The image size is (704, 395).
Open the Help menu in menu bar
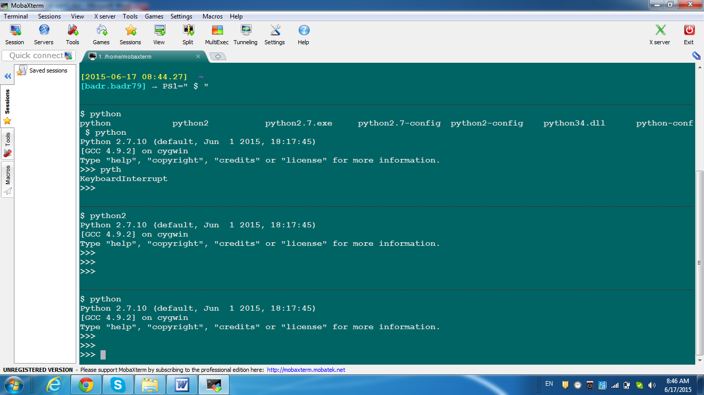coord(236,16)
